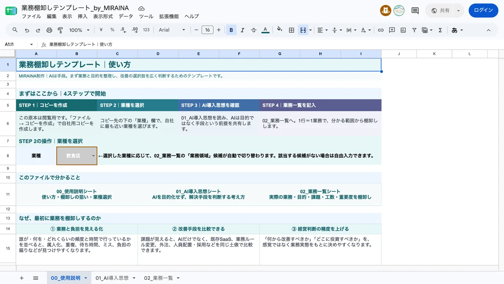Open the fill color picker
The image size is (504, 284).
click(280, 30)
